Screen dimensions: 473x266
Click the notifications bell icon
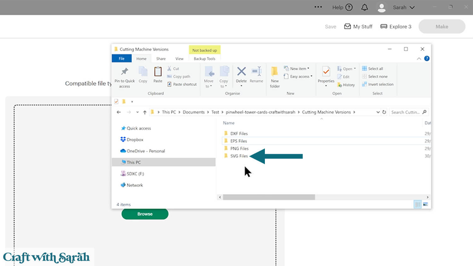(365, 8)
